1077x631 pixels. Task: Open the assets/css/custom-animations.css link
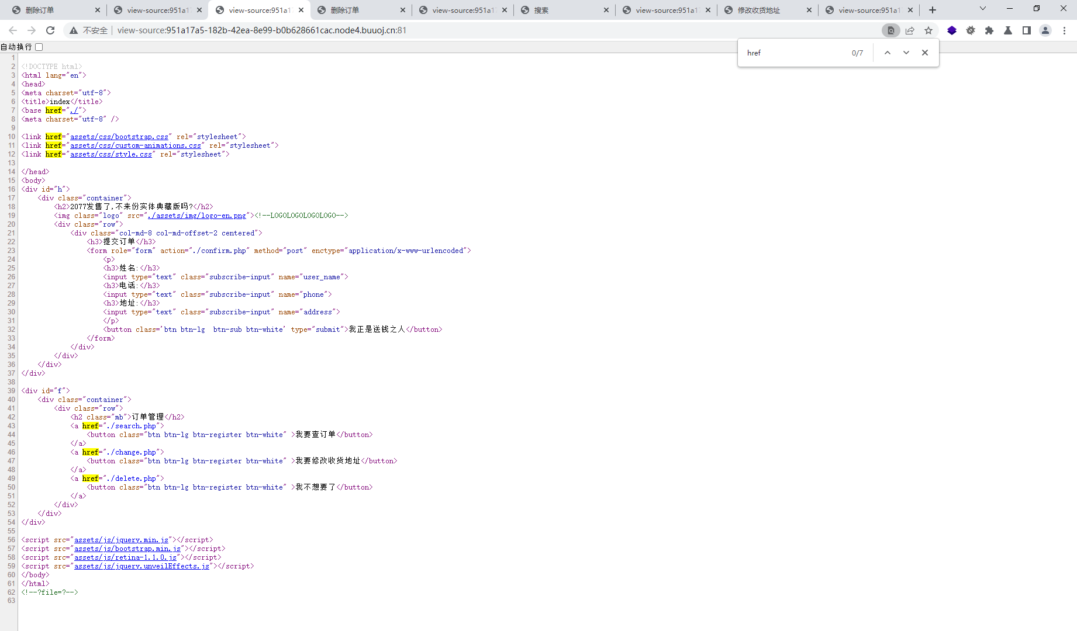tap(136, 145)
